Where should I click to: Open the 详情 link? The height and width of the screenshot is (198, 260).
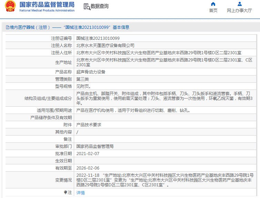(x=80, y=193)
